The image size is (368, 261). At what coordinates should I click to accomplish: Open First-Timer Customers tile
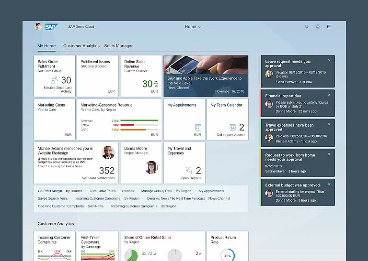(x=98, y=246)
